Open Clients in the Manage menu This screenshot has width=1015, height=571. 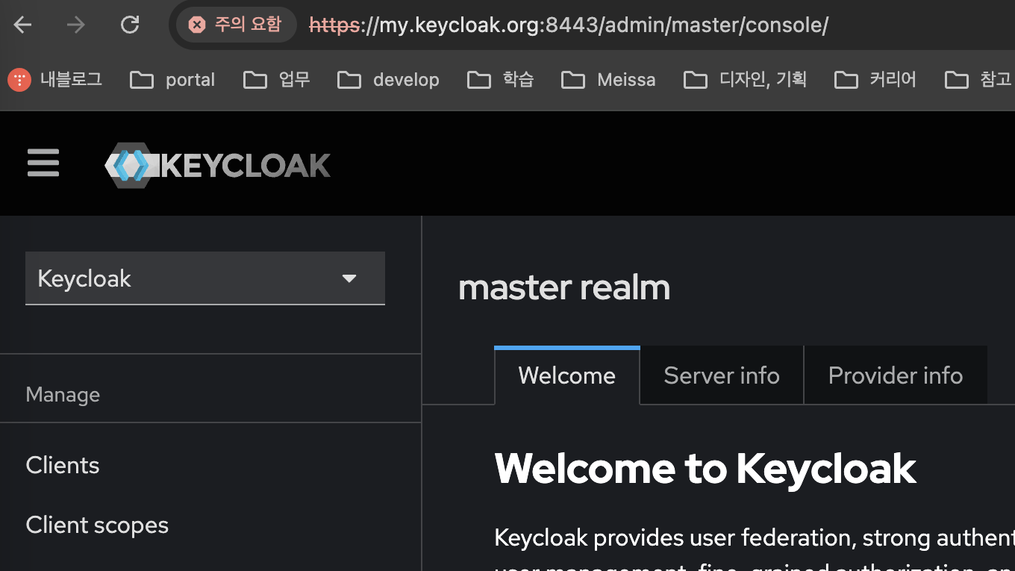pos(63,465)
